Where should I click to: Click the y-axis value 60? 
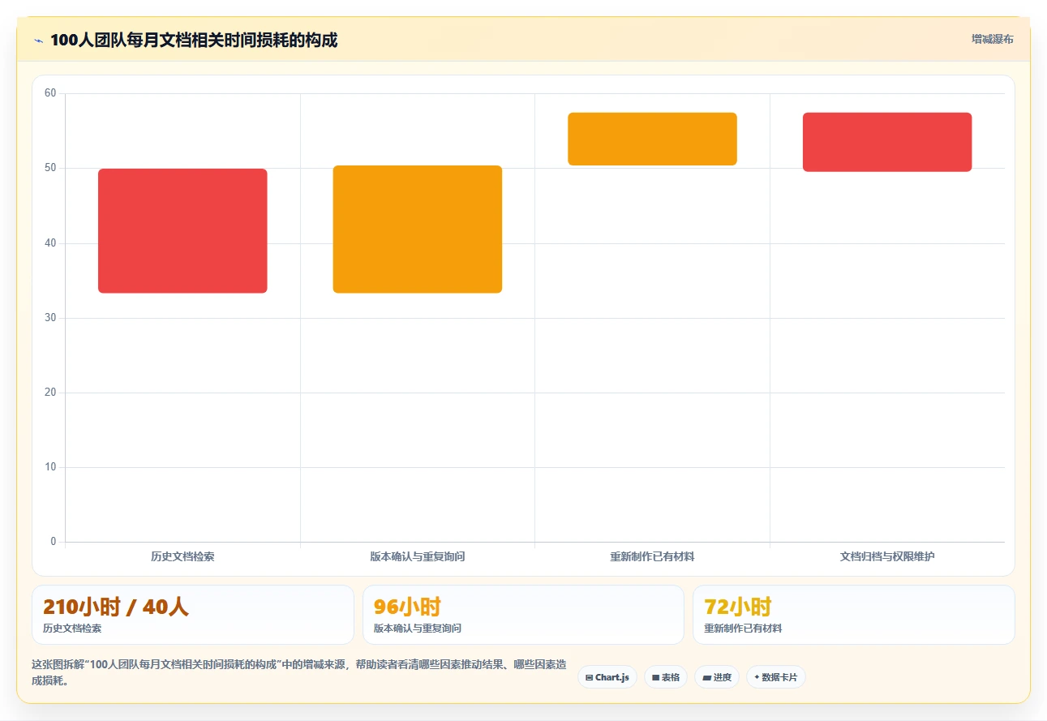tap(50, 93)
